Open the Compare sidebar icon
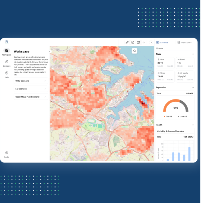This screenshot has width=203, height=203. click(x=7, y=63)
